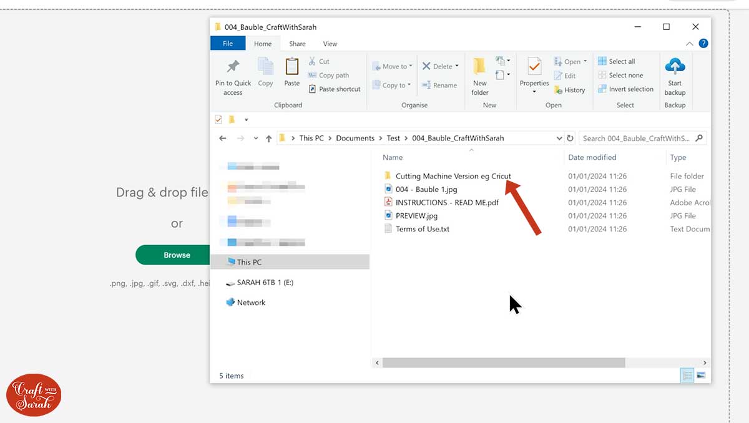Refresh the current folder view
749x423 pixels.
click(570, 139)
